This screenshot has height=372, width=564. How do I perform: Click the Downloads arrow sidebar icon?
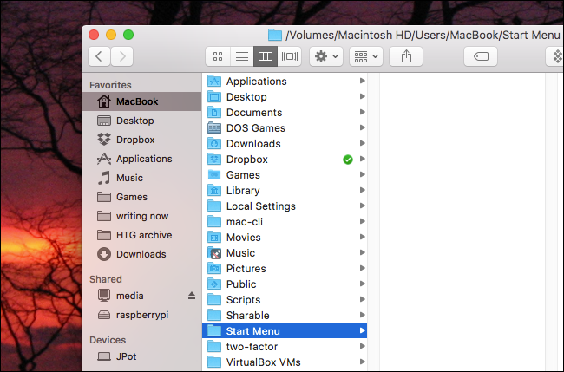point(104,254)
